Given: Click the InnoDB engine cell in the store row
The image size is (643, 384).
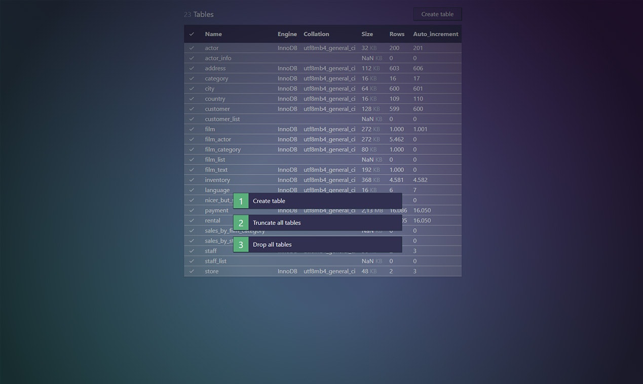Looking at the screenshot, I should (x=287, y=271).
